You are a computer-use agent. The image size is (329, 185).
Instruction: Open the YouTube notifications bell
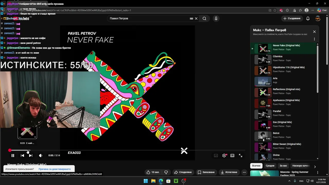[x=308, y=18]
